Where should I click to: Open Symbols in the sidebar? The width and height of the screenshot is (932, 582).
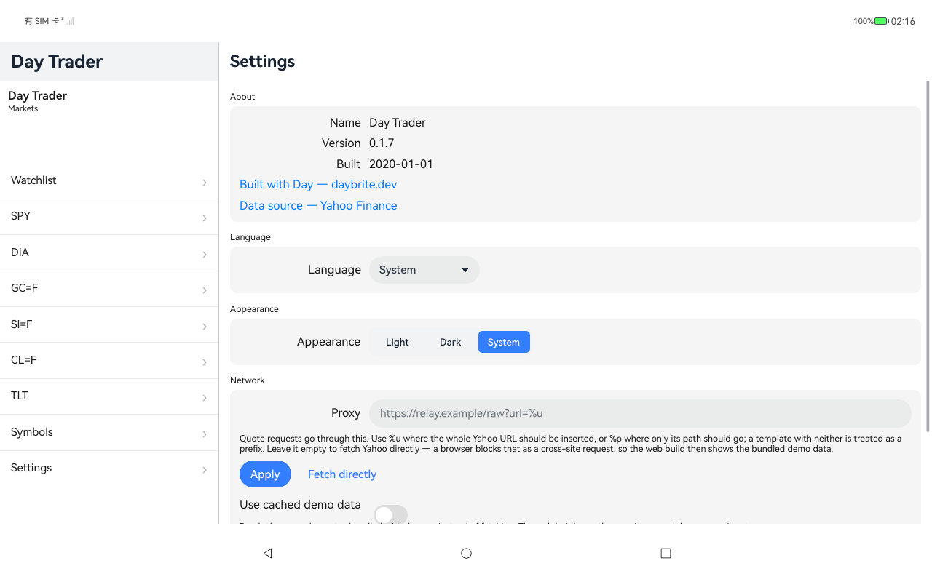[x=109, y=432]
